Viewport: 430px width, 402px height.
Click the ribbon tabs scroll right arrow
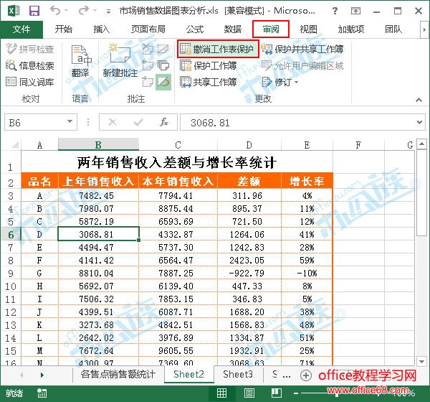click(424, 29)
